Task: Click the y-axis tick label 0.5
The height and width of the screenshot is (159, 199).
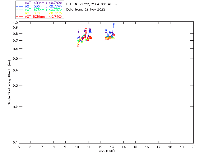Action: (x=15, y=59)
